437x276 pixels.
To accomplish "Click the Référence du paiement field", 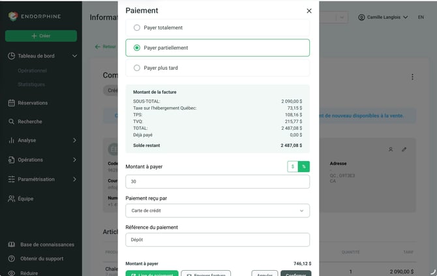I will pos(217,239).
